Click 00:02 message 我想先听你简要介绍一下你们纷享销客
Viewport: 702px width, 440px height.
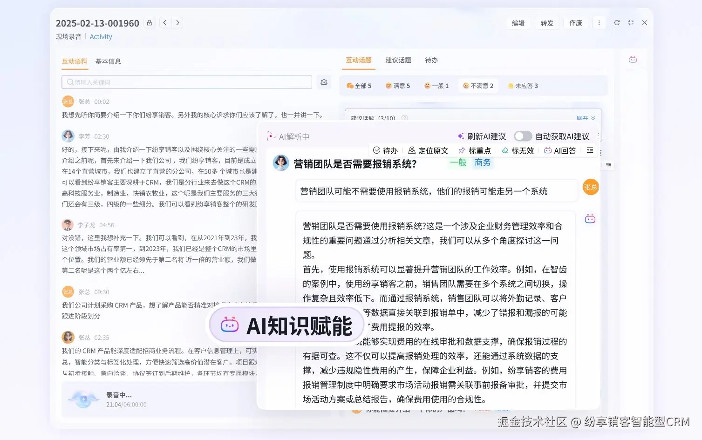[x=192, y=115]
